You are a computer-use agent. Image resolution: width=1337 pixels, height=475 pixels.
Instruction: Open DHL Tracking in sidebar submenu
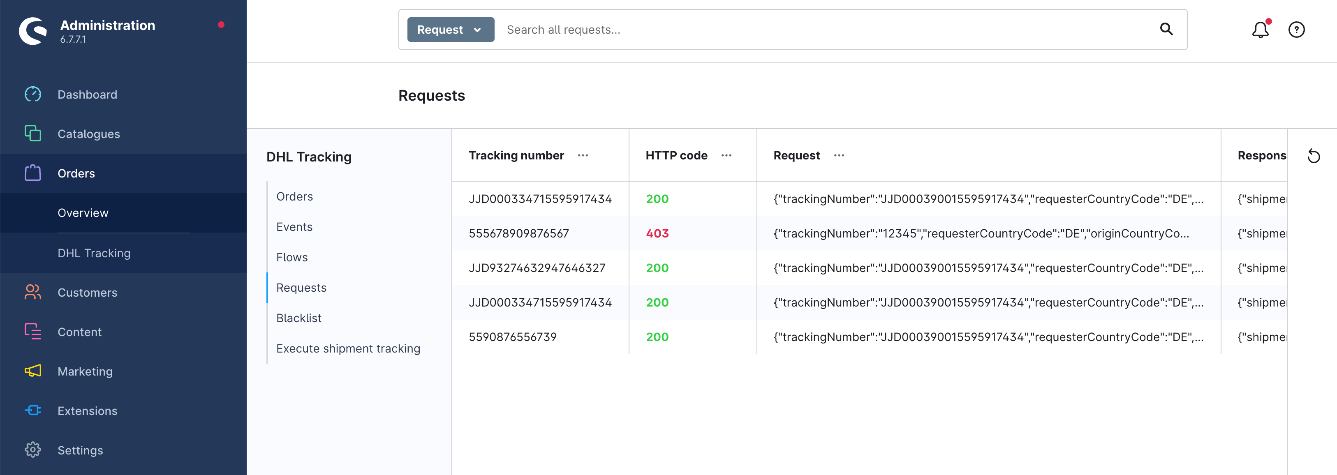click(x=94, y=253)
